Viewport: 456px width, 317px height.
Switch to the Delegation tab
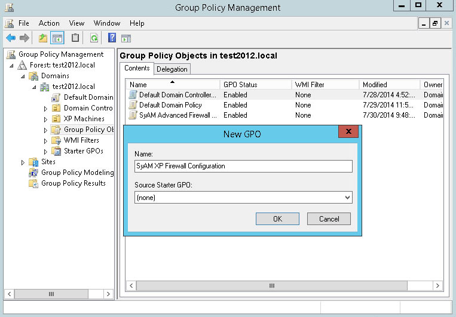click(172, 69)
